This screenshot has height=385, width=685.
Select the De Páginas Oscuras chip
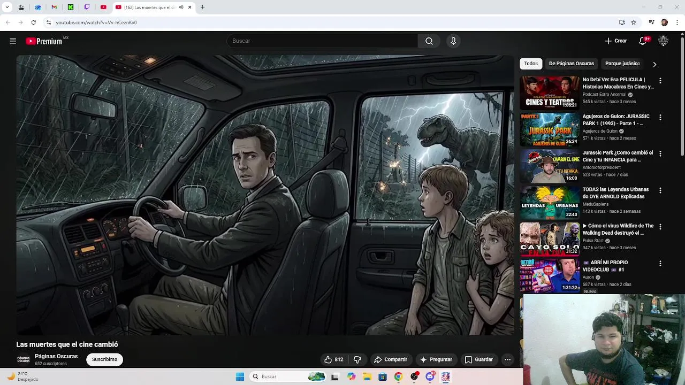(x=572, y=64)
